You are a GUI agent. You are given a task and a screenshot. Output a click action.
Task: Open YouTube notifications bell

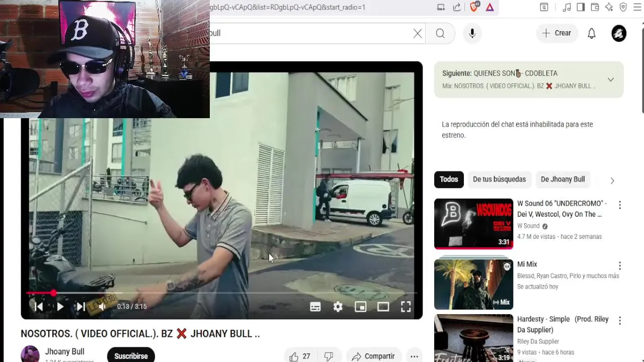pyautogui.click(x=592, y=33)
